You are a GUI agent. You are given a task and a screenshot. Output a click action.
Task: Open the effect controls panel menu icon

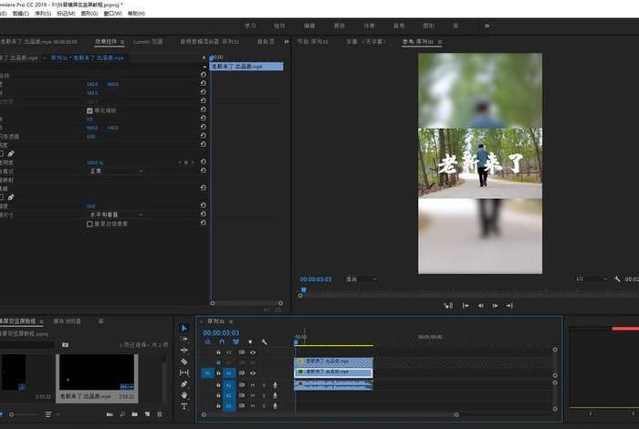[122, 42]
